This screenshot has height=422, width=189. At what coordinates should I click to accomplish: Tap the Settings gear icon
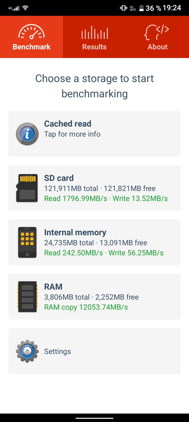[x=27, y=351]
